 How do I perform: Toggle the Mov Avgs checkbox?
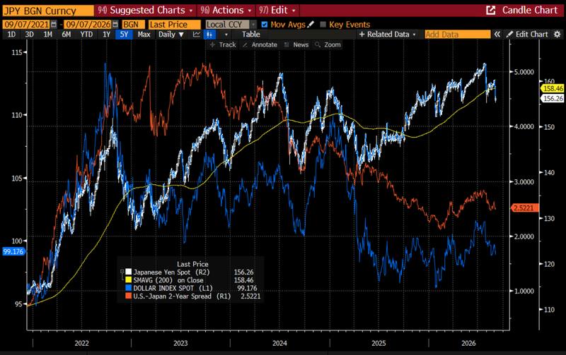[264, 25]
